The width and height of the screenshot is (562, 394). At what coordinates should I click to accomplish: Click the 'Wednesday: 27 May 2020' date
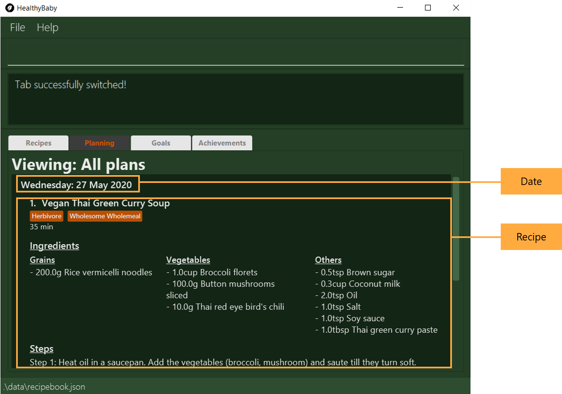(77, 185)
